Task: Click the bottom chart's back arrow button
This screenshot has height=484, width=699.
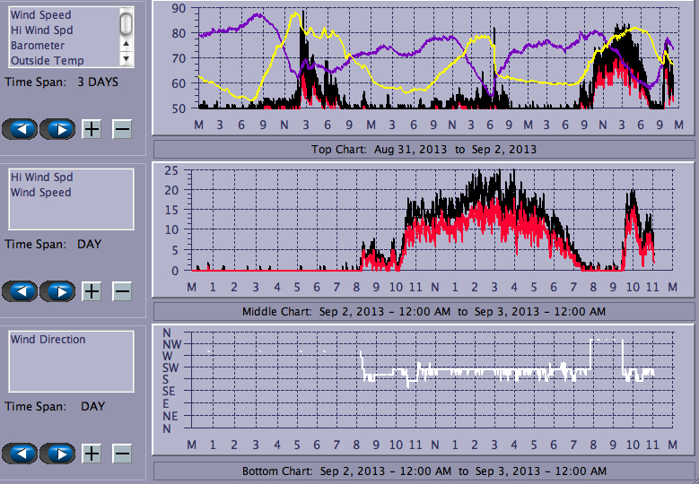Action: point(20,454)
